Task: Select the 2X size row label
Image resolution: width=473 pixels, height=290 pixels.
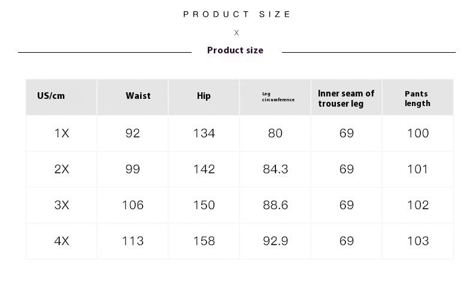Action: pyautogui.click(x=62, y=170)
